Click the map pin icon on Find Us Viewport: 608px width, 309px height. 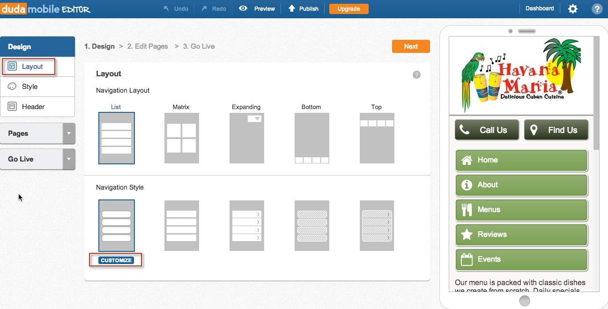[534, 130]
